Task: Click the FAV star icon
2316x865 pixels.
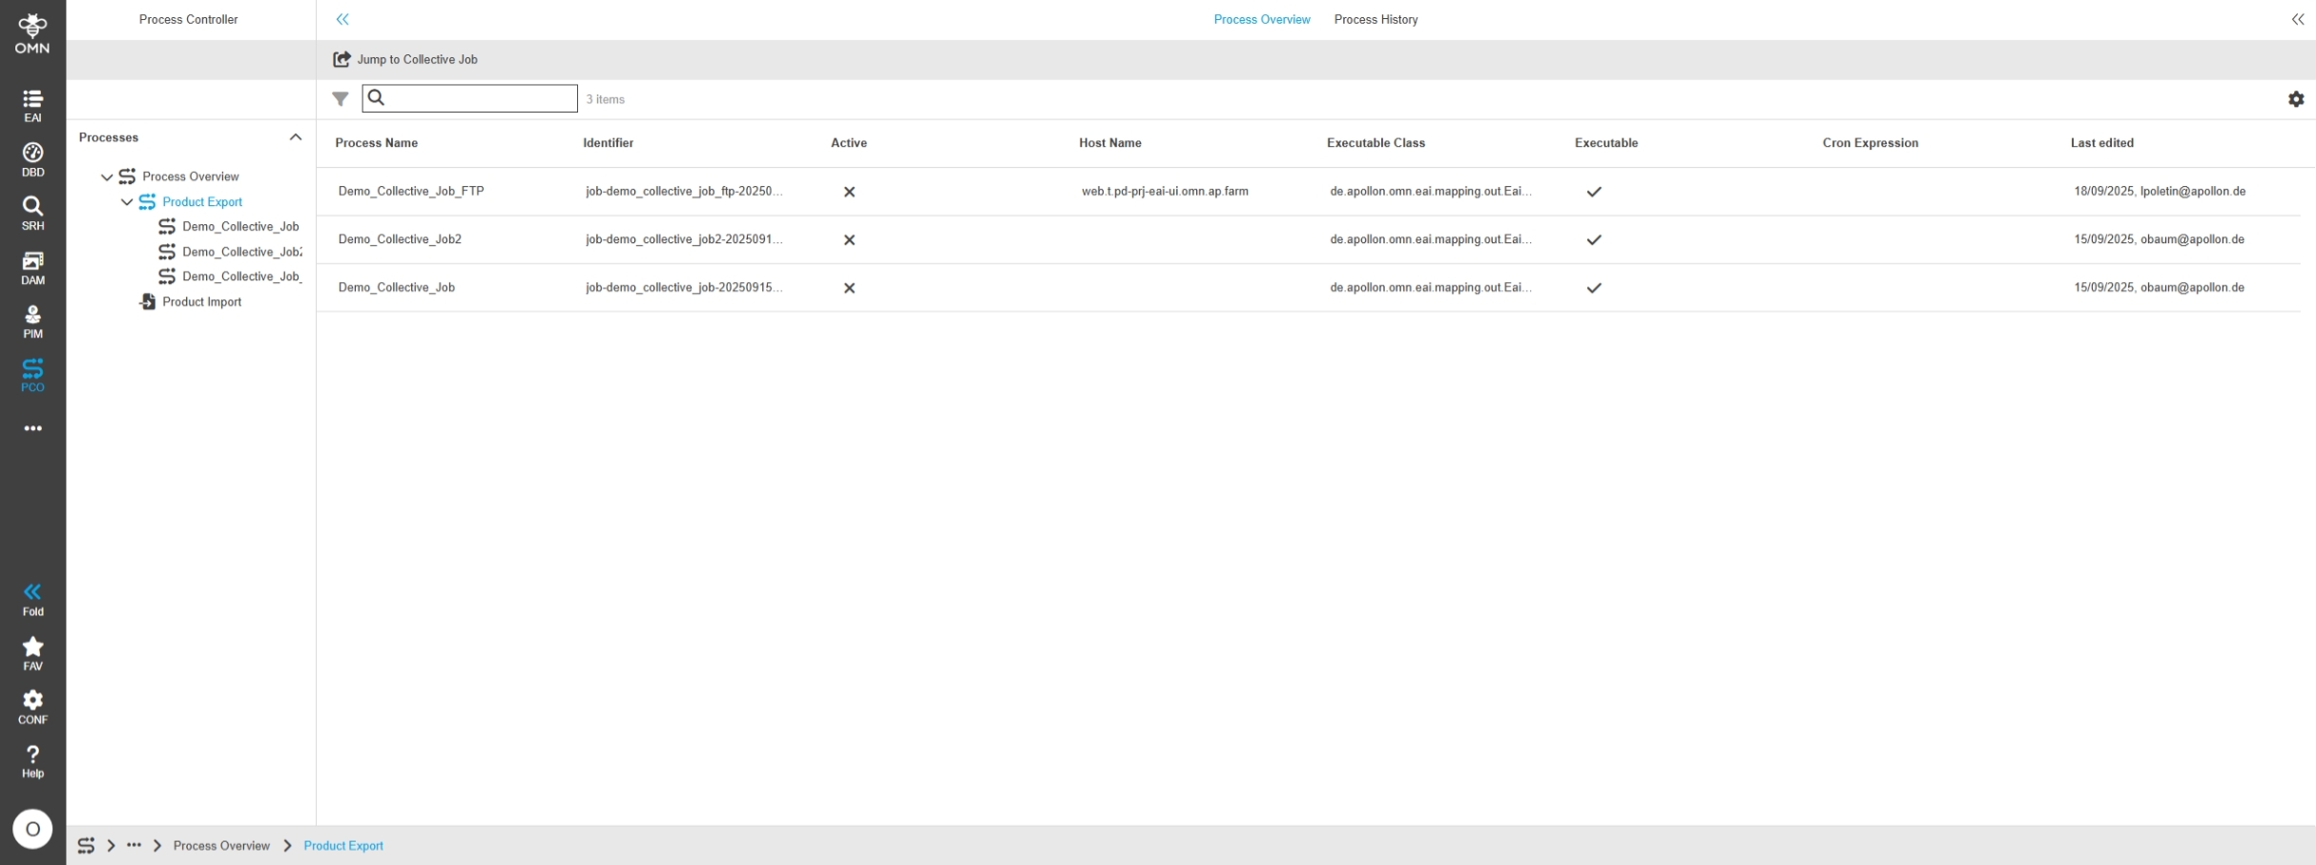Action: (32, 653)
